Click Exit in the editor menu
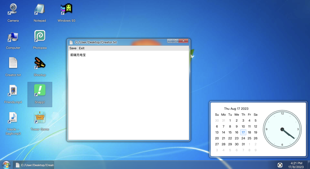 [82, 48]
